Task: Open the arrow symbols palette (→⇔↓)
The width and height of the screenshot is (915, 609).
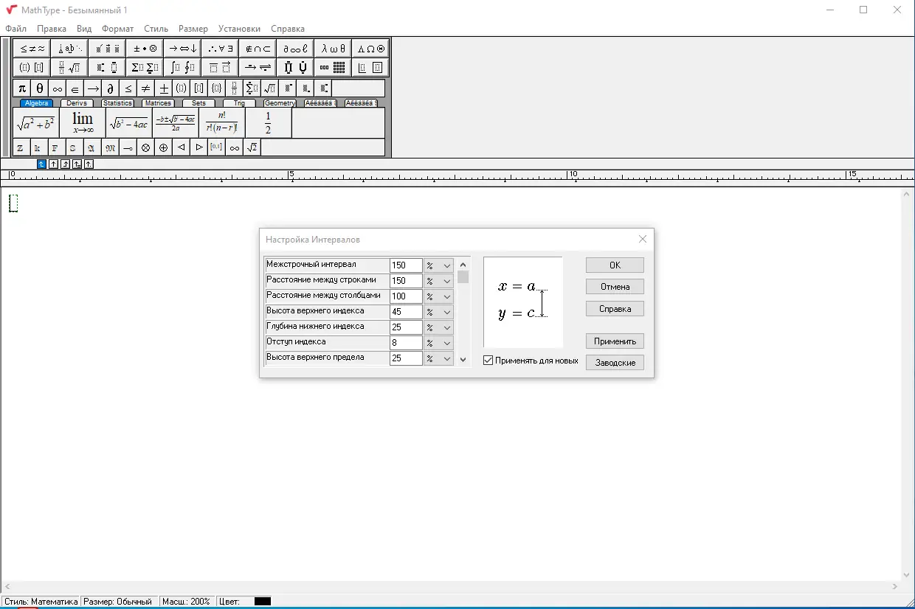Action: tap(182, 49)
